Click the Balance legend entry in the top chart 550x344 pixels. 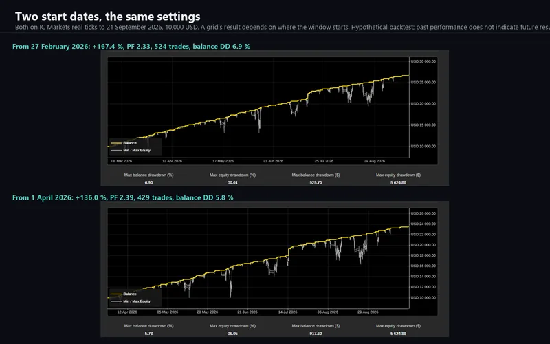tap(124, 143)
